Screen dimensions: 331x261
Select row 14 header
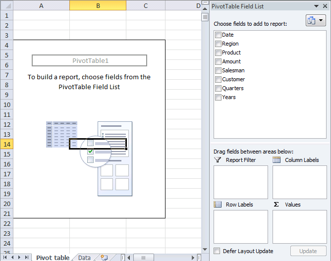[x=7, y=144]
